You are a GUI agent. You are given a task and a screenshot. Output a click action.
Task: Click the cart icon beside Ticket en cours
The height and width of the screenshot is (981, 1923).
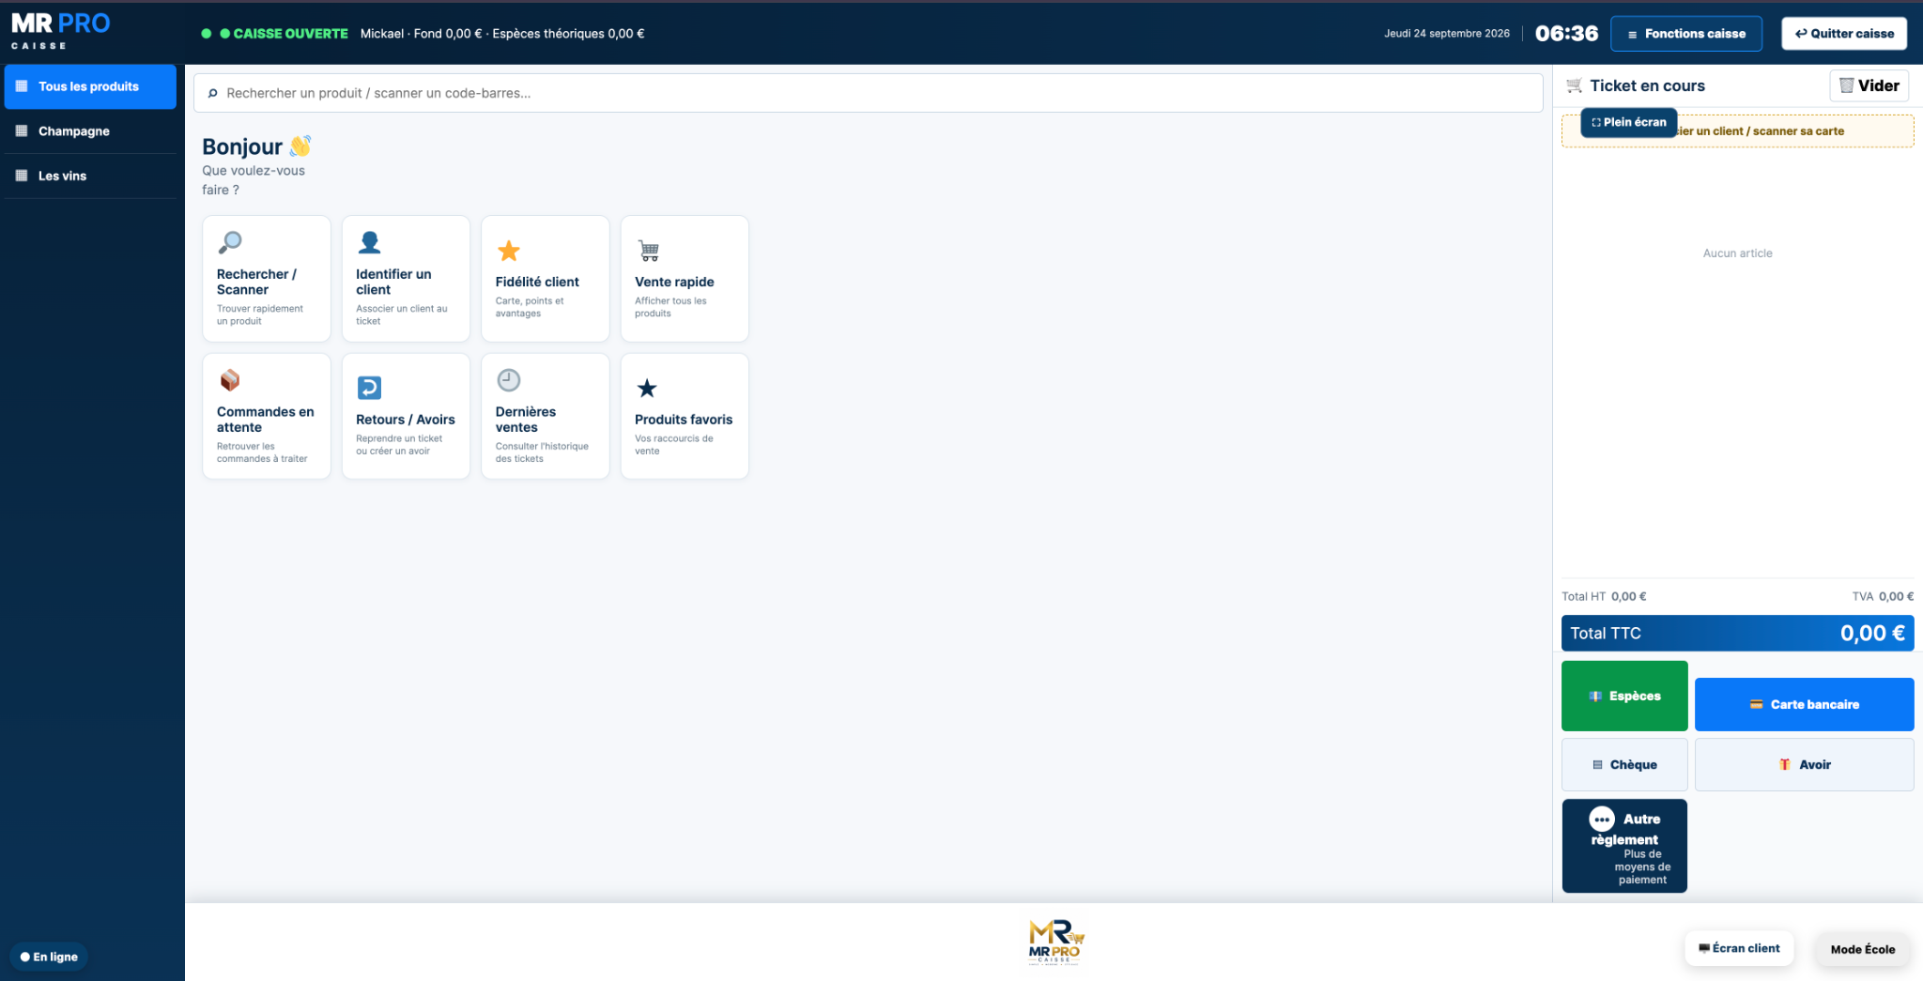1575,85
